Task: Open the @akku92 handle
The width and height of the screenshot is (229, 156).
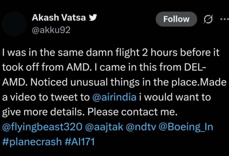Action: coord(51,30)
